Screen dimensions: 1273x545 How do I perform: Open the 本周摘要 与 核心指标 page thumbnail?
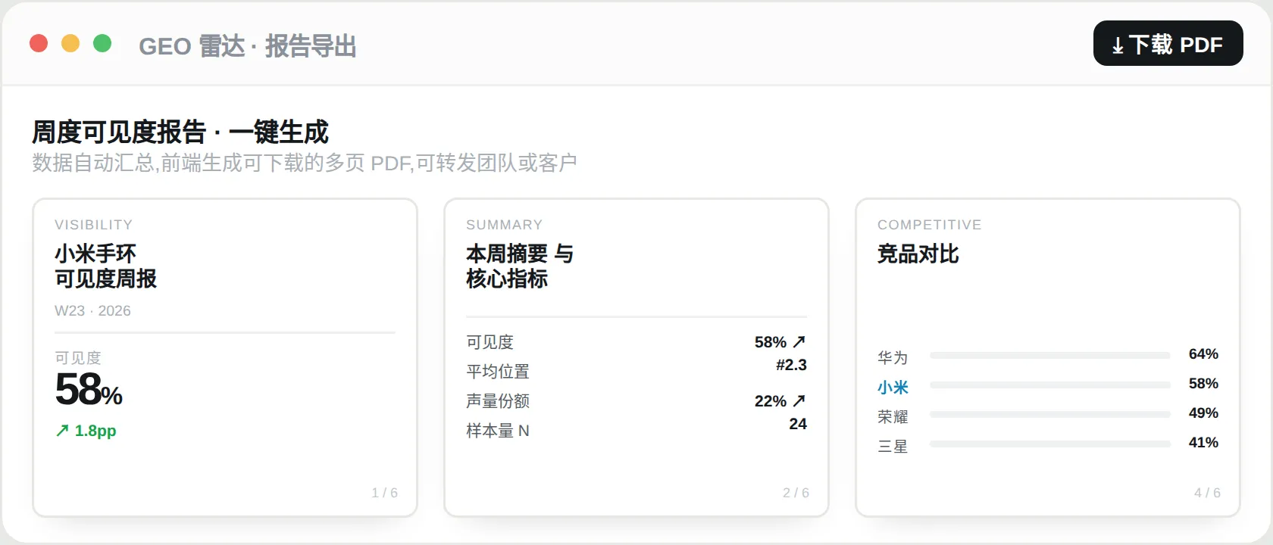636,358
